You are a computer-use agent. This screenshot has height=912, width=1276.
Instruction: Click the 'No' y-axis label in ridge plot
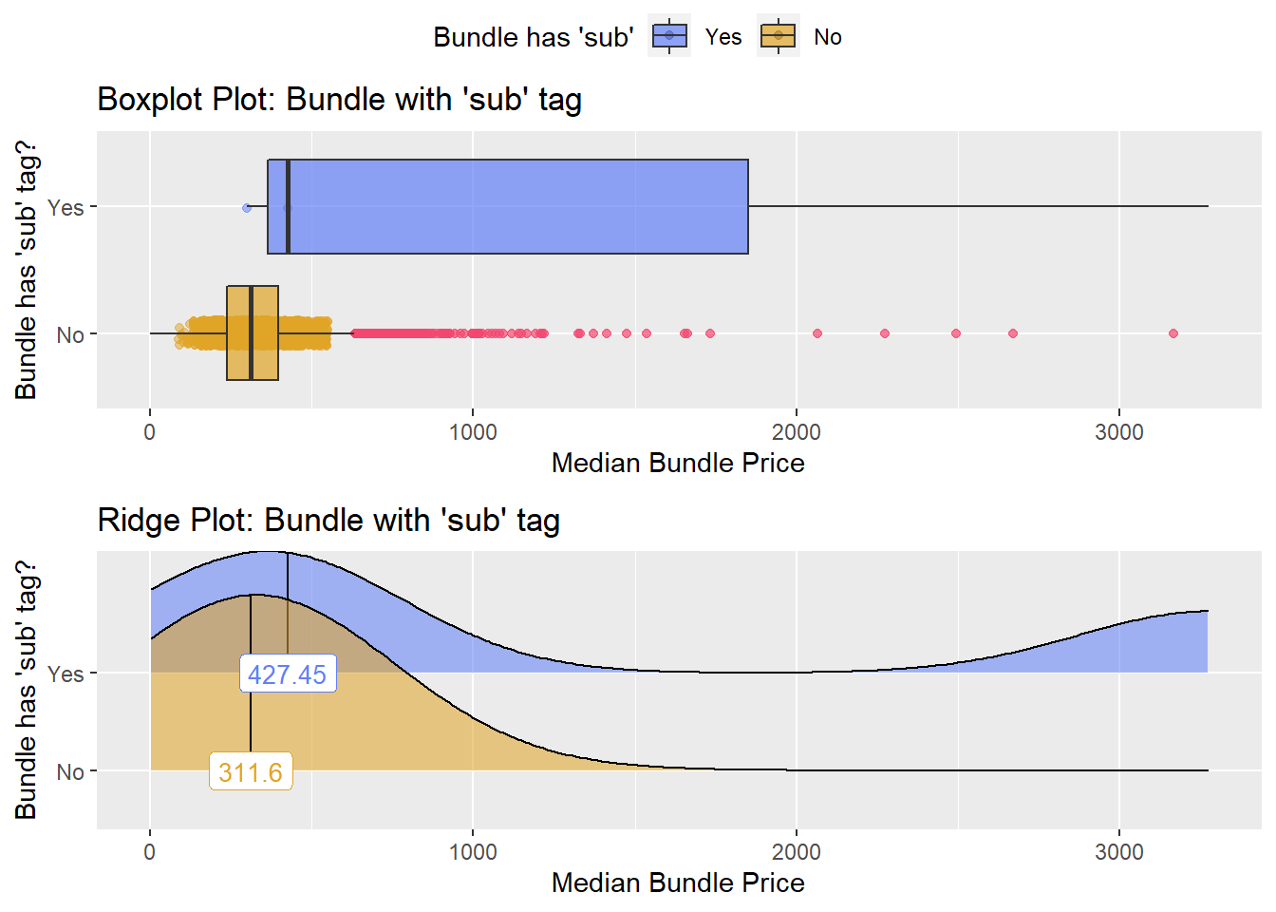tap(70, 772)
